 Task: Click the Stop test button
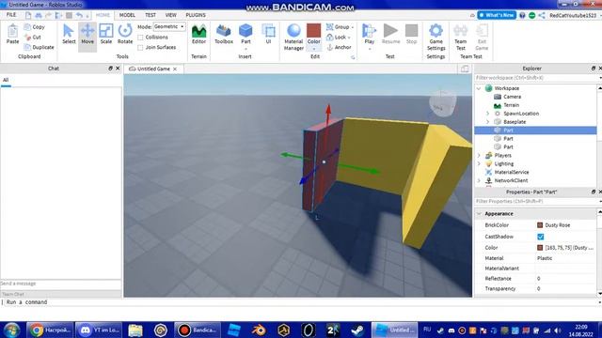pyautogui.click(x=411, y=34)
